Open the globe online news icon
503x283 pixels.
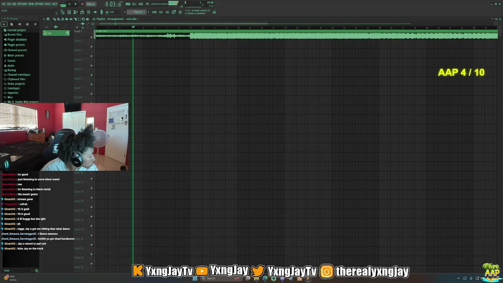[x=214, y=12]
